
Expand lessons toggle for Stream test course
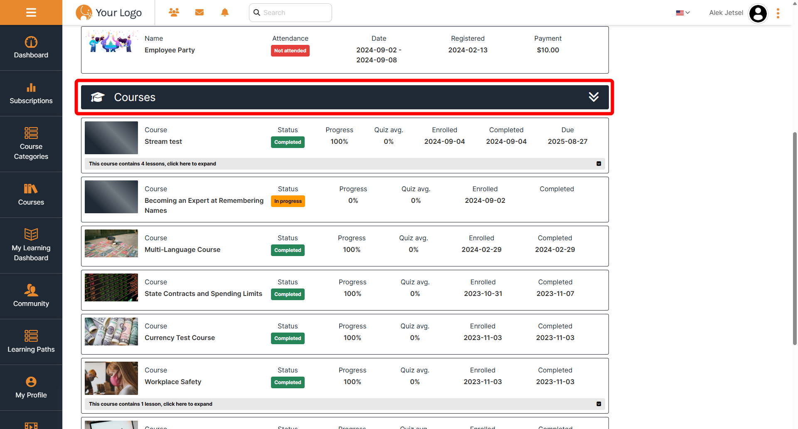[x=598, y=164]
